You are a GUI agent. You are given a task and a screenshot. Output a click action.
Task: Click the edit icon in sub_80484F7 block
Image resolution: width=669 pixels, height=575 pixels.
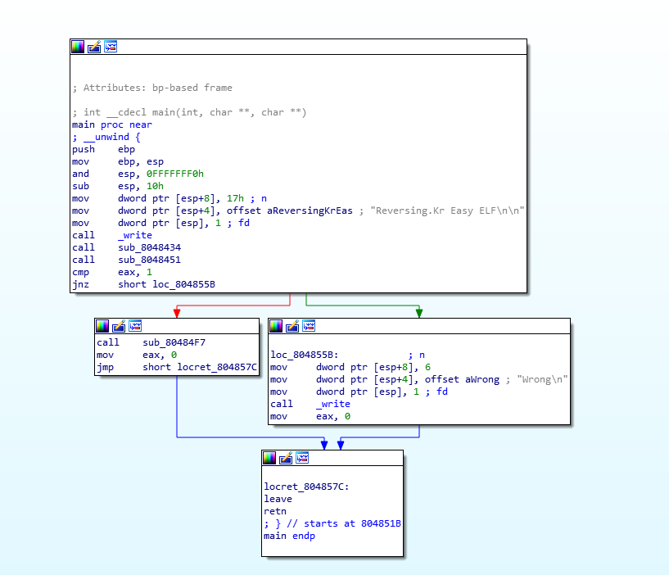[x=119, y=326]
